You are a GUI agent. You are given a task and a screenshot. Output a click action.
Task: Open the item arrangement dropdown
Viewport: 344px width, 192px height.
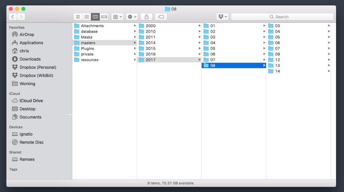click(117, 17)
